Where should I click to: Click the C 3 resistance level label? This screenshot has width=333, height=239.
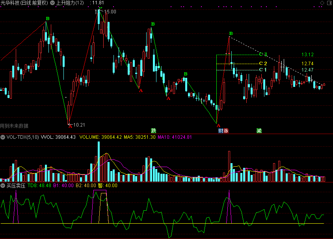coord(263,54)
